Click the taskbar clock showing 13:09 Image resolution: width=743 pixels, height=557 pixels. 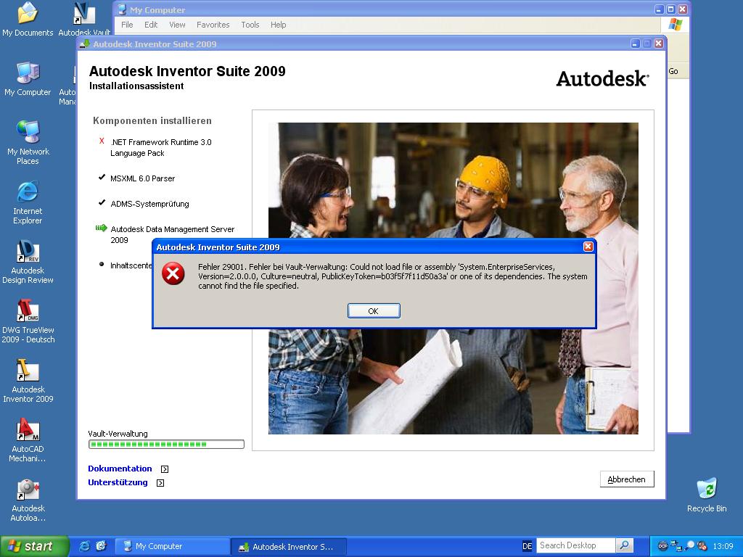point(723,546)
